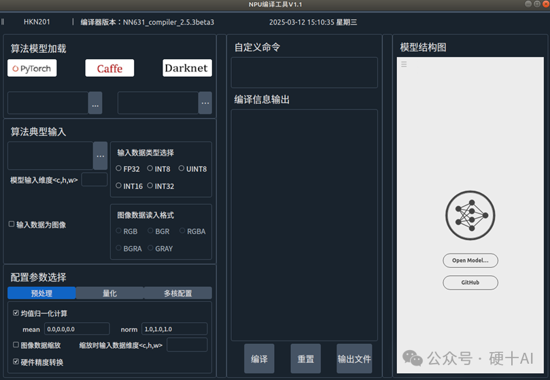The image size is (550, 380).
Task: Browse for the first model file using the left ellipsis button
Action: [x=95, y=103]
